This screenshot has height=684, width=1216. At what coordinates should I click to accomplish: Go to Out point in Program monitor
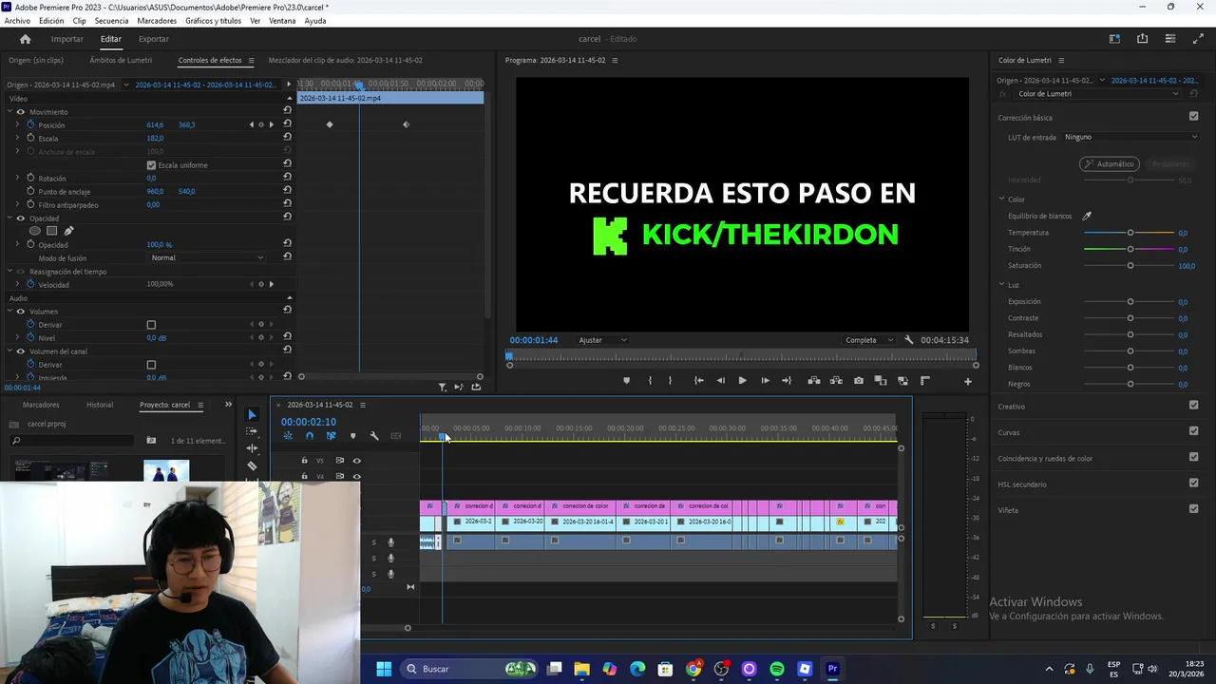click(787, 381)
